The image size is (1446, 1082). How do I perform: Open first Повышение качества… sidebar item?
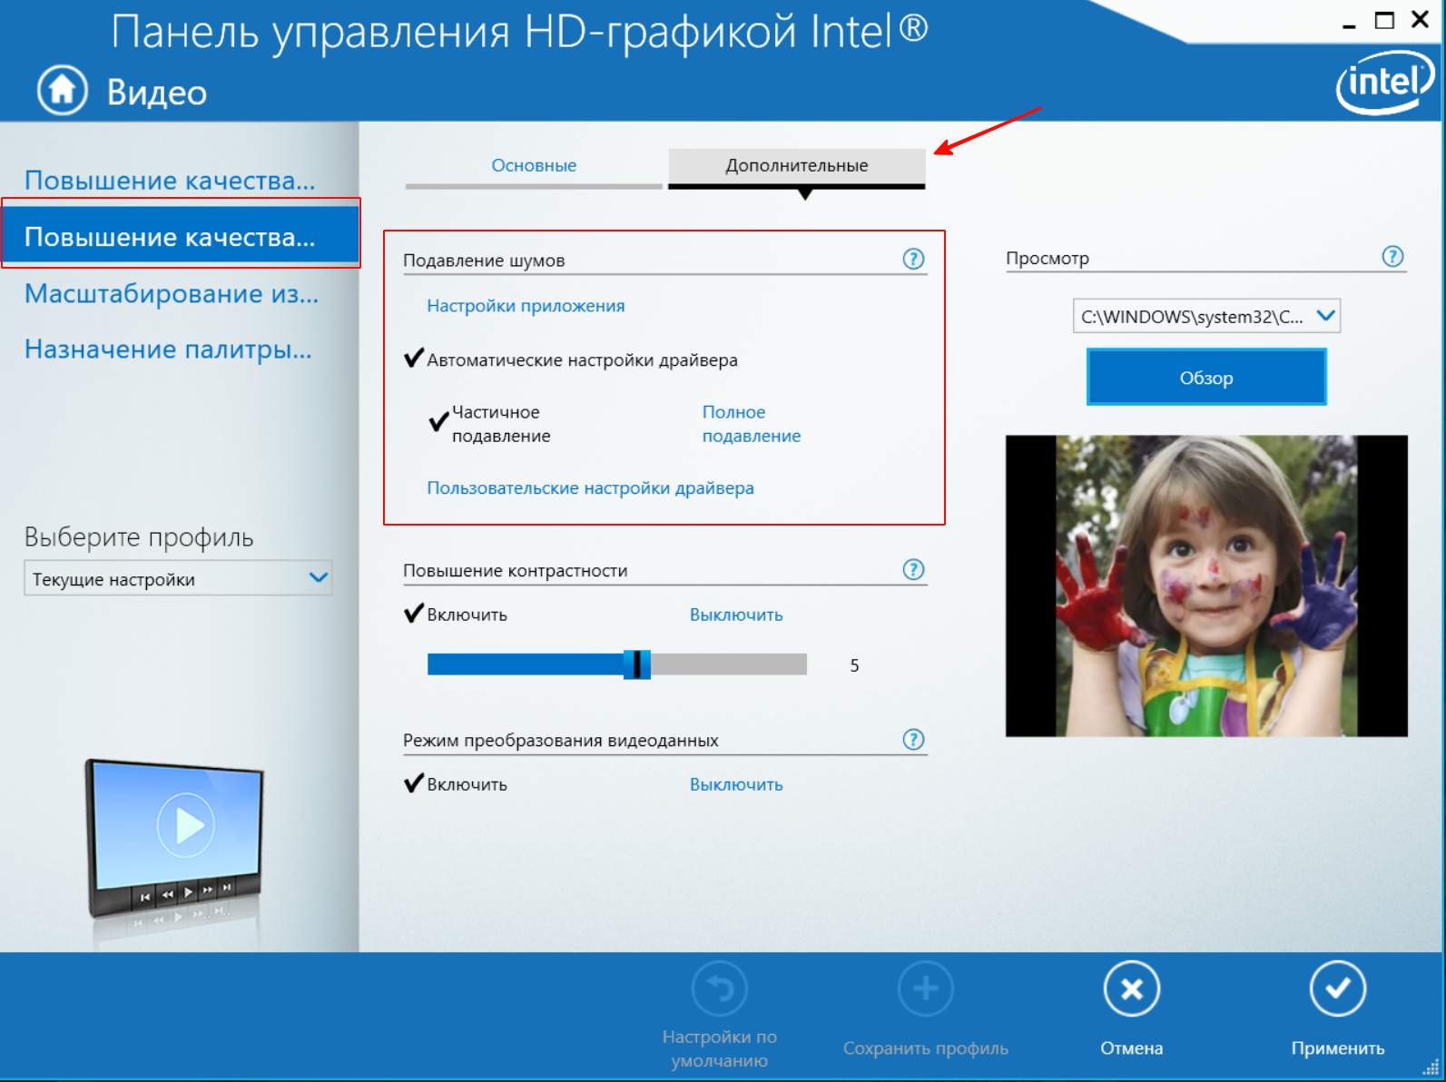[x=170, y=181]
